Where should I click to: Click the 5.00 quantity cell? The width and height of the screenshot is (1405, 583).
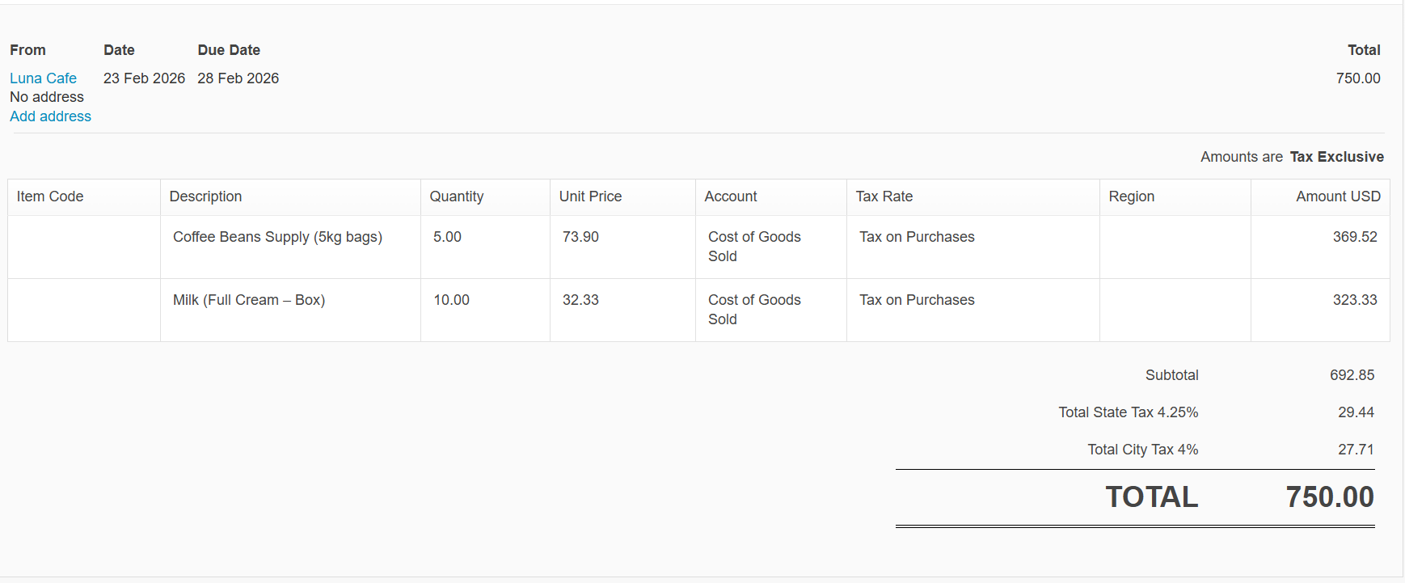[x=447, y=237]
